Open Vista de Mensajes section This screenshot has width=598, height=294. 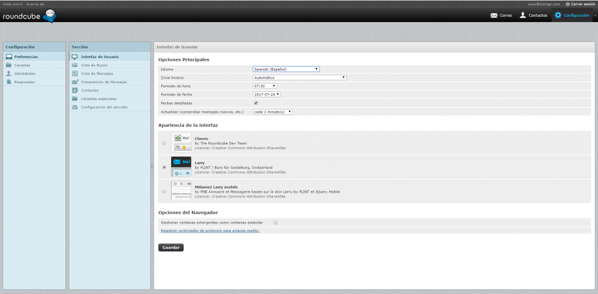point(110,73)
